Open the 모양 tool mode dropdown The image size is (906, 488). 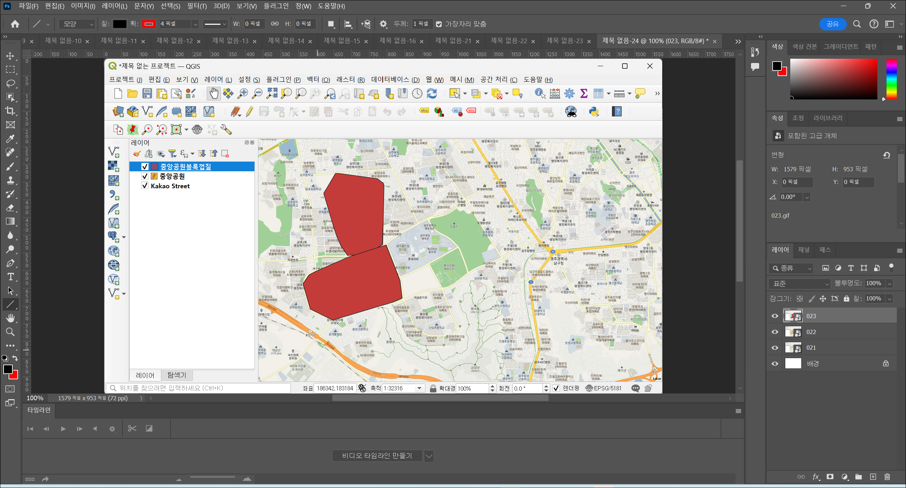pyautogui.click(x=78, y=24)
